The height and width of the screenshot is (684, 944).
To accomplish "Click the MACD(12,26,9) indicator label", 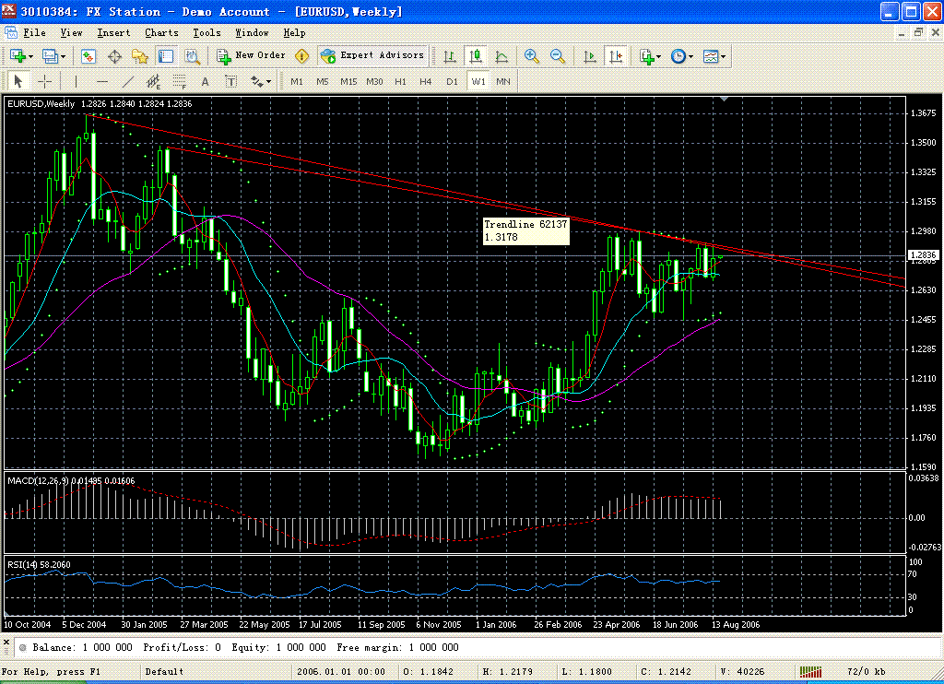I will pos(71,480).
